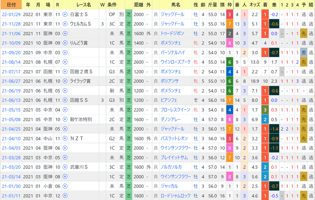Click play icon in the 21-03/14 row
Image resolution: width=315 pixels, height=200 pixels.
click(65, 177)
